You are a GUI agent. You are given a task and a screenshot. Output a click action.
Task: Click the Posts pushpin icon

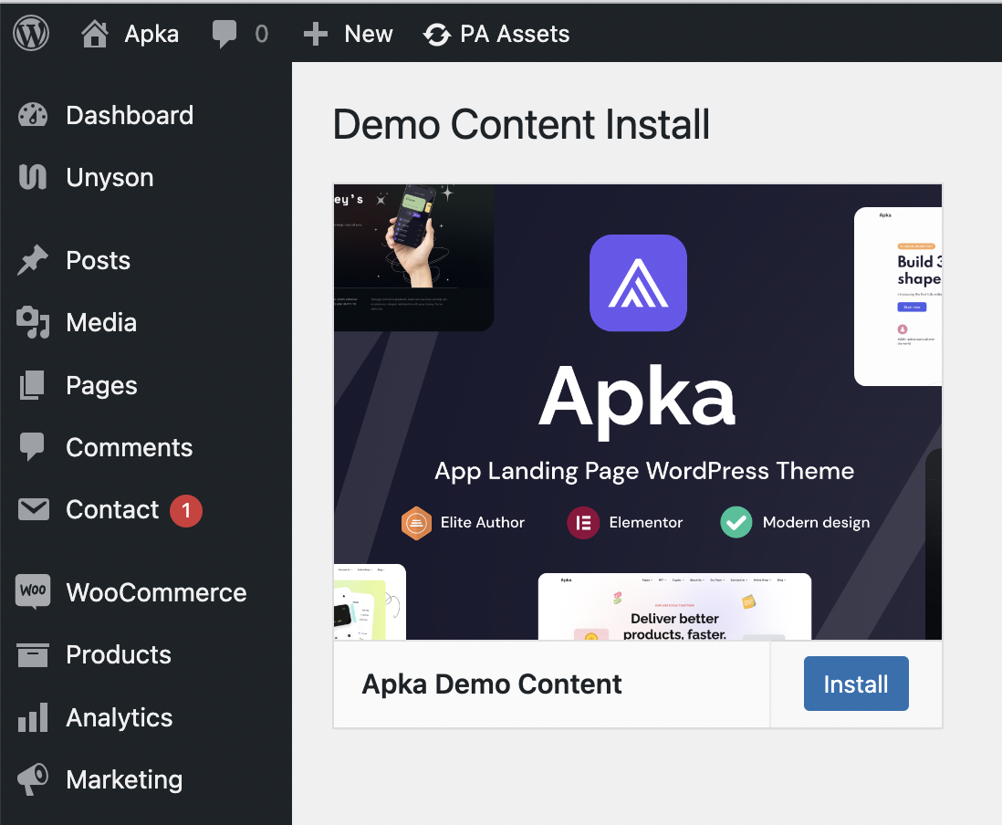[33, 261]
